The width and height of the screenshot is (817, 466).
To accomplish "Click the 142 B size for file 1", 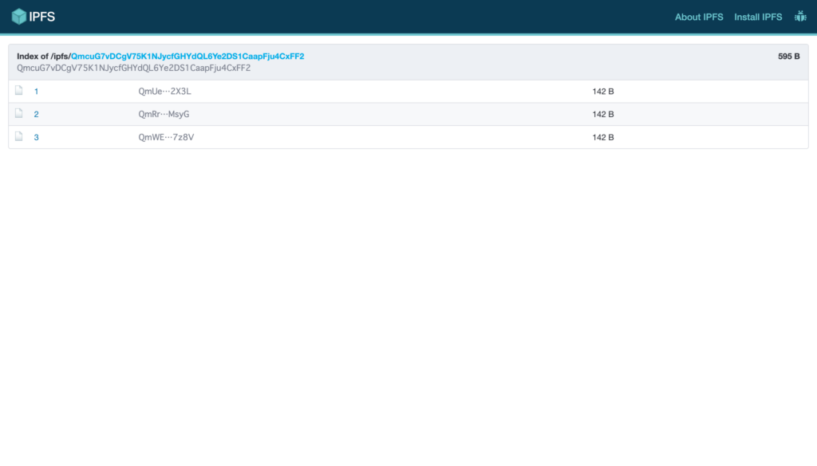I will (x=603, y=92).
